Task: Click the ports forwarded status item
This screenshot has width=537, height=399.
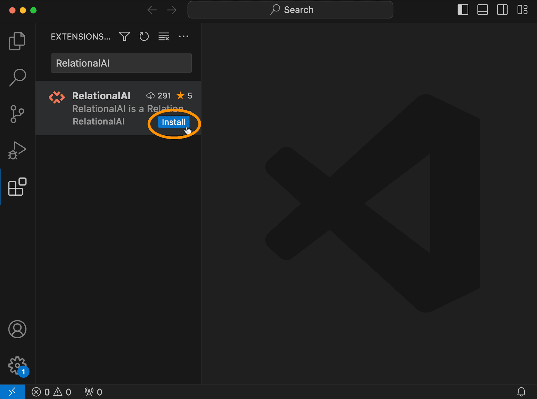Action: (93, 392)
